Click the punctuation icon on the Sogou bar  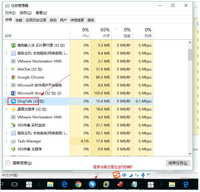click(x=137, y=175)
